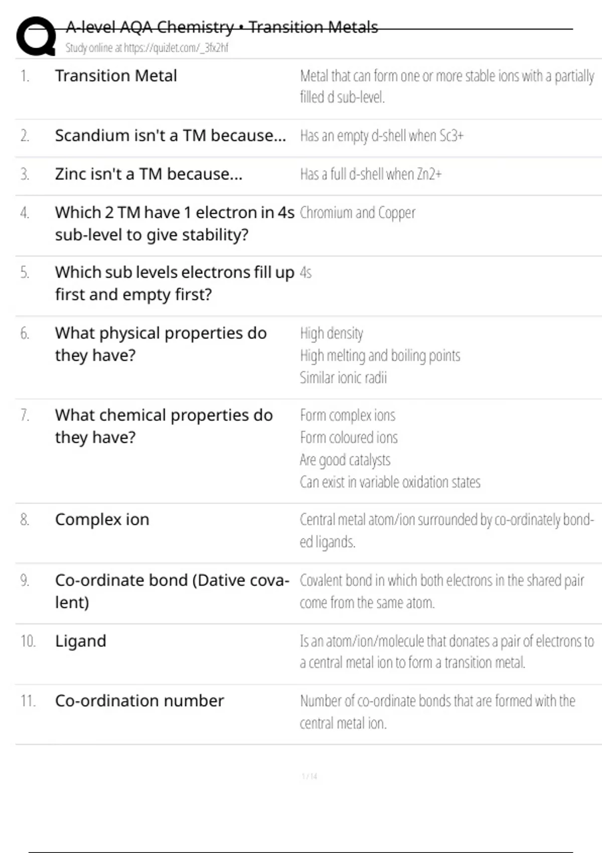Select the "Ligand" term
602x853 pixels.
(x=81, y=641)
